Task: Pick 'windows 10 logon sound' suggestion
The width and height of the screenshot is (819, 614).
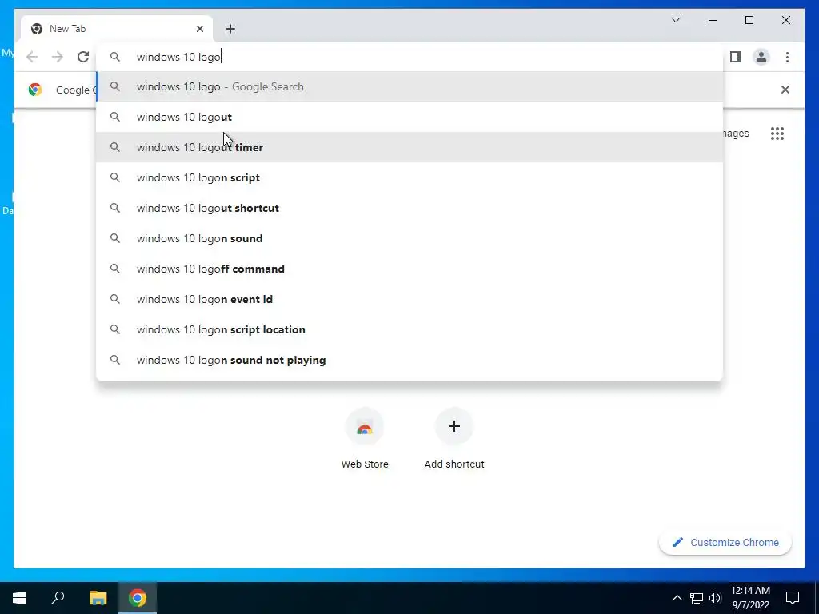Action: tap(409, 238)
